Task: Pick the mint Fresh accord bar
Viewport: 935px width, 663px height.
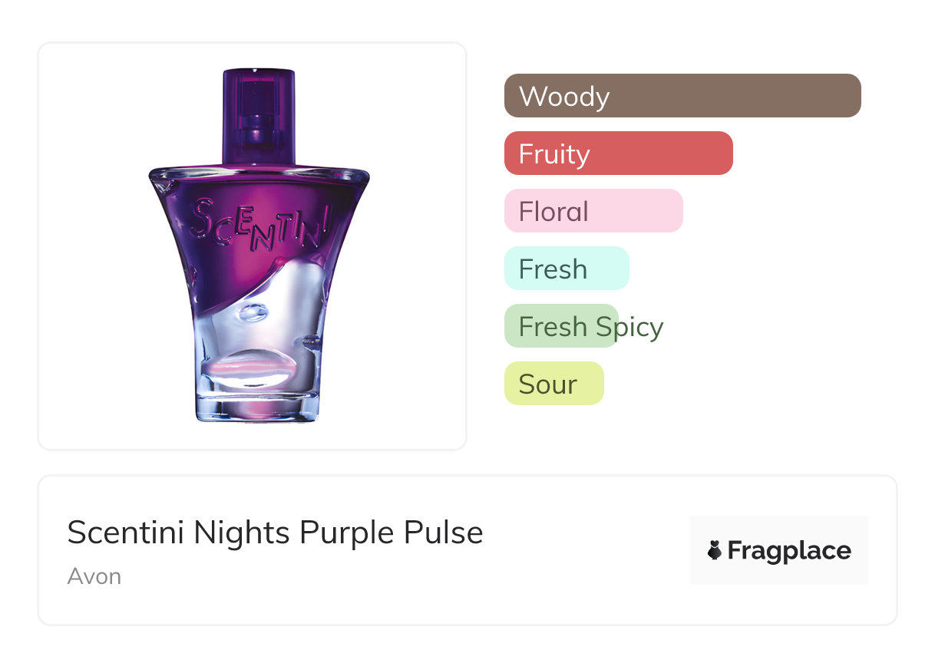Action: [x=606, y=269]
